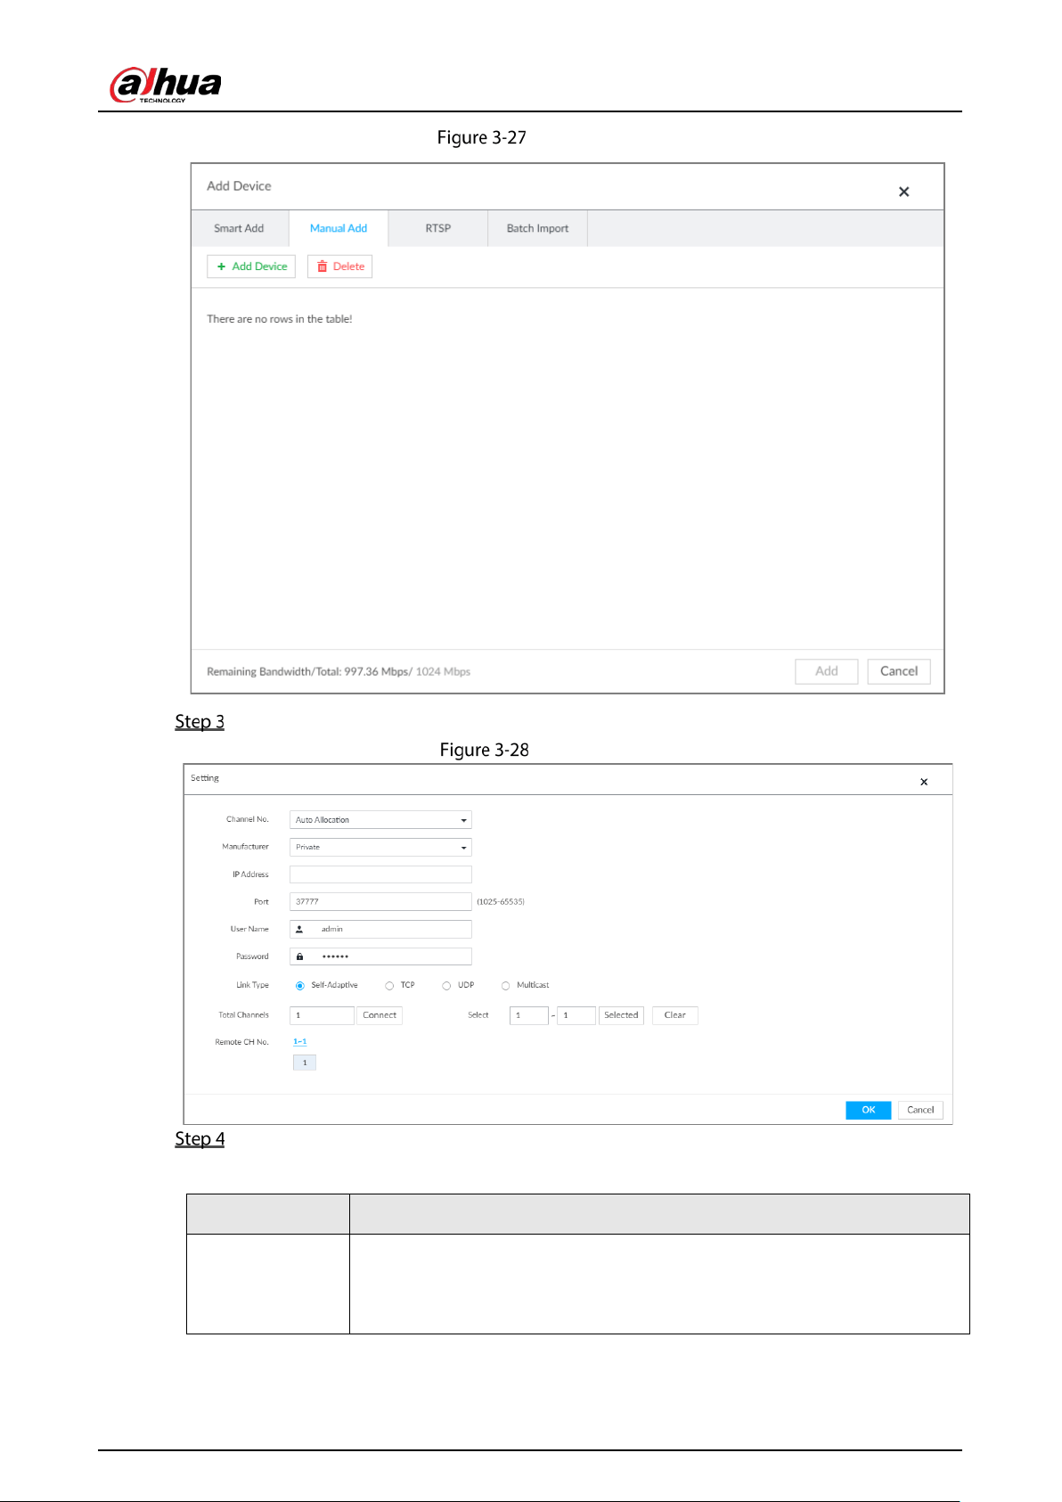Image resolution: width=1062 pixels, height=1502 pixels.
Task: Go to the Batch Import tab
Action: (537, 228)
